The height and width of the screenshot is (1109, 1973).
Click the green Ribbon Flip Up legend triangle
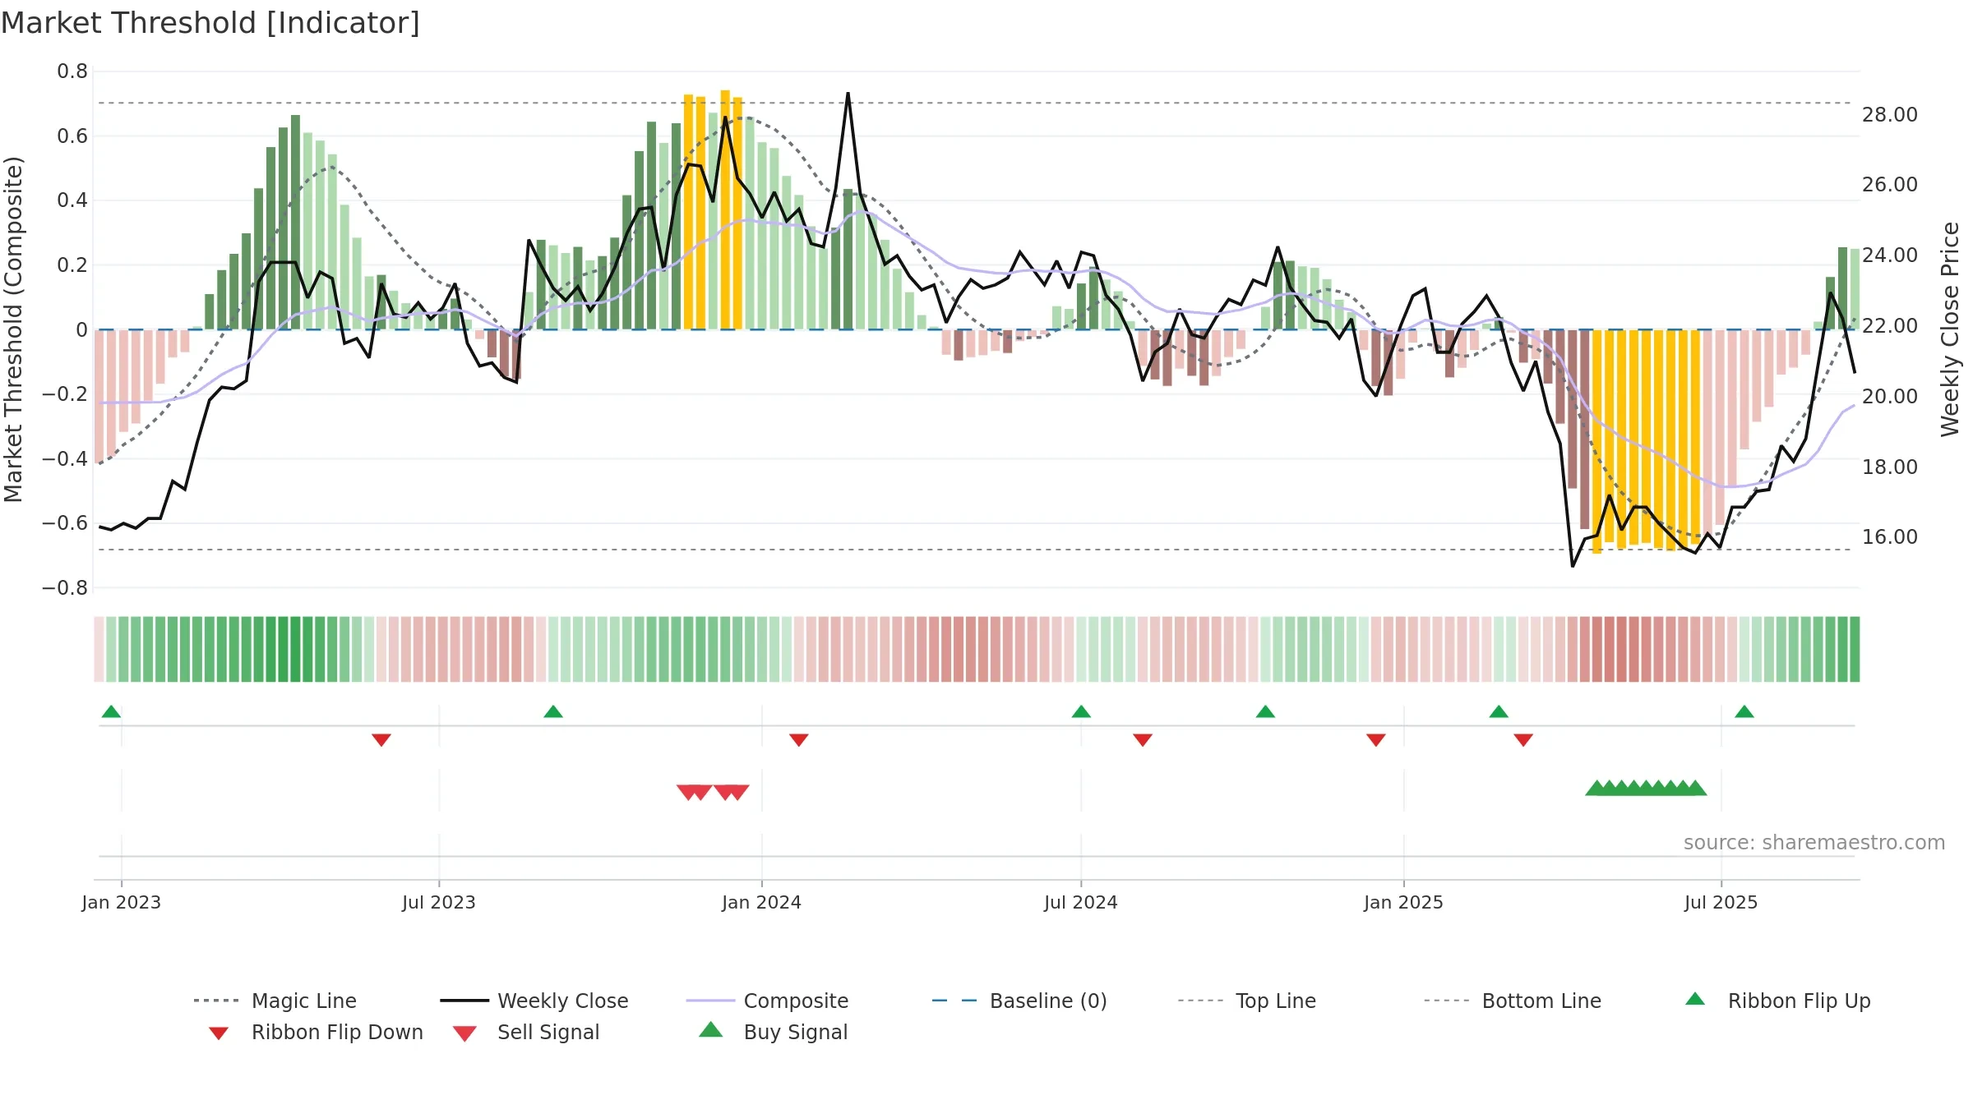click(x=1695, y=999)
